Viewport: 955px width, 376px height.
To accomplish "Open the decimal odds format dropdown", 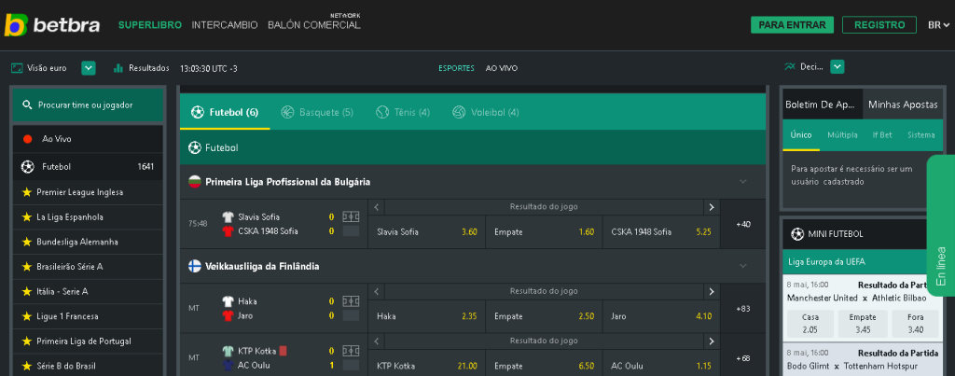I will tap(837, 67).
